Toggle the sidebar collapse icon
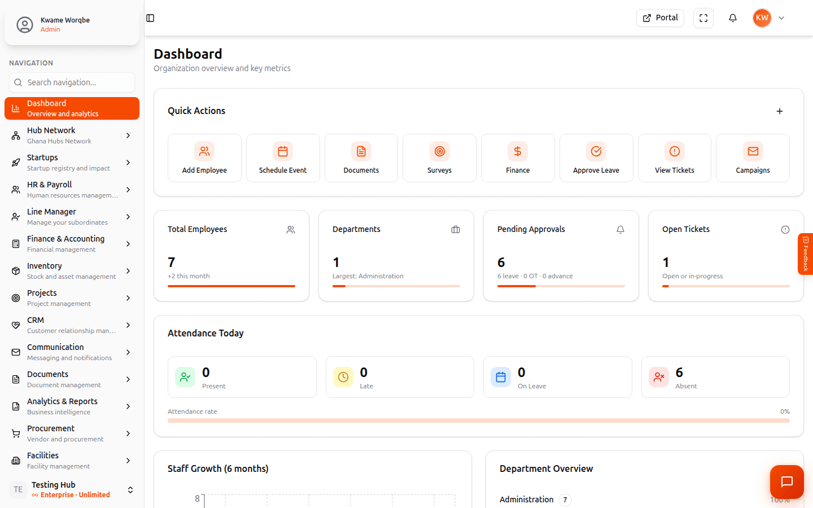Viewport: 813px width, 508px height. click(x=150, y=18)
